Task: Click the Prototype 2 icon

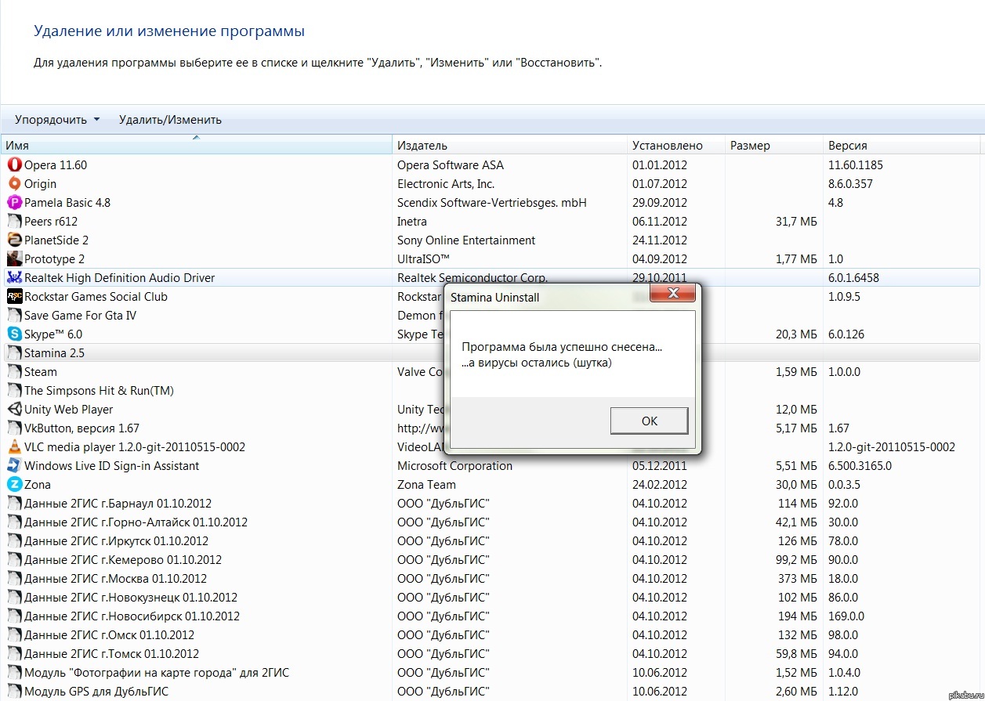Action: click(14, 258)
